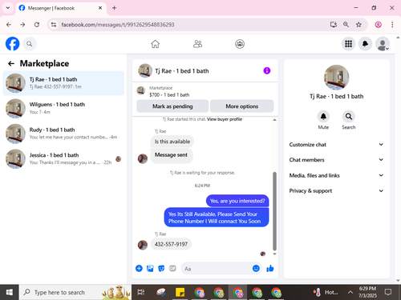Open Task View on the taskbar
Viewport: 401px width, 300px height.
[141, 292]
